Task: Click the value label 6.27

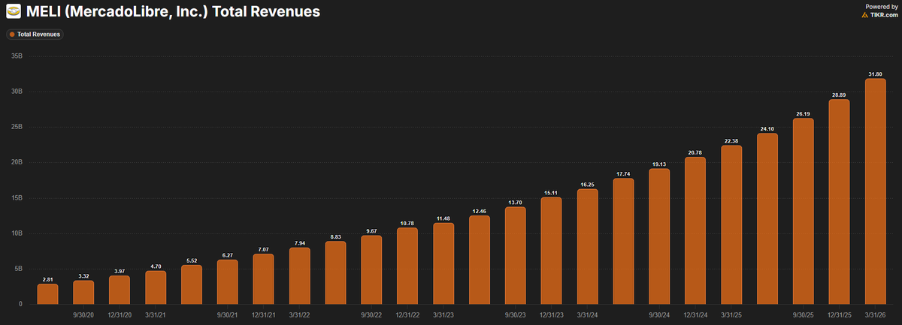Action: [228, 255]
